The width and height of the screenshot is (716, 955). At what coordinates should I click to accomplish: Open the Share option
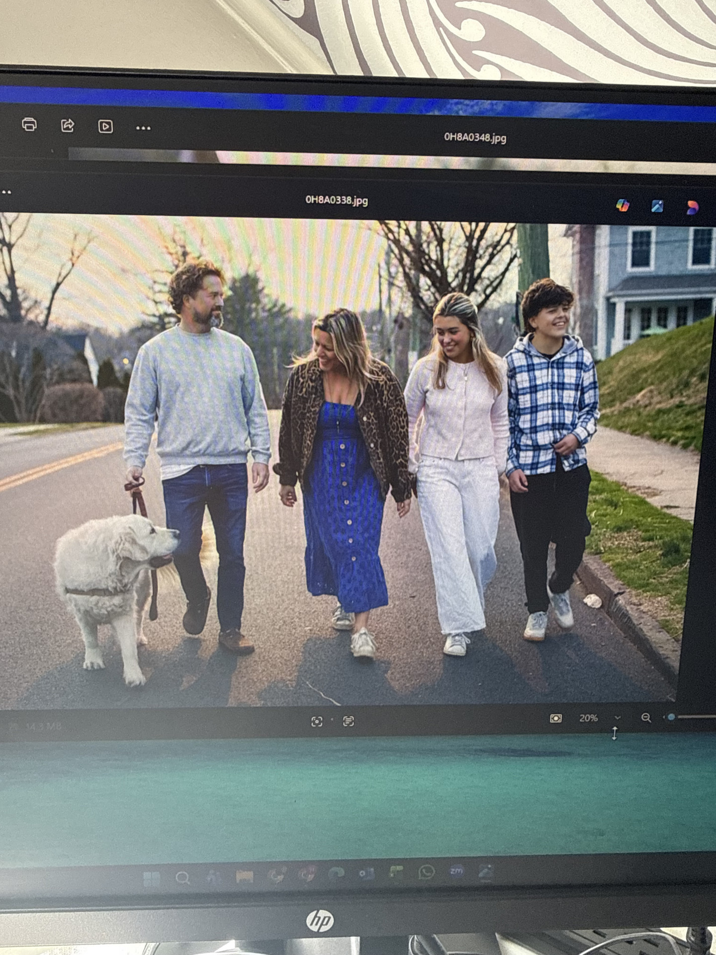[68, 125]
